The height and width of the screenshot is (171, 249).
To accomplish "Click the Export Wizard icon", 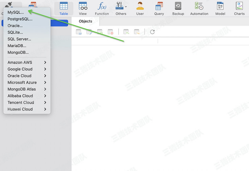I will (137, 32).
